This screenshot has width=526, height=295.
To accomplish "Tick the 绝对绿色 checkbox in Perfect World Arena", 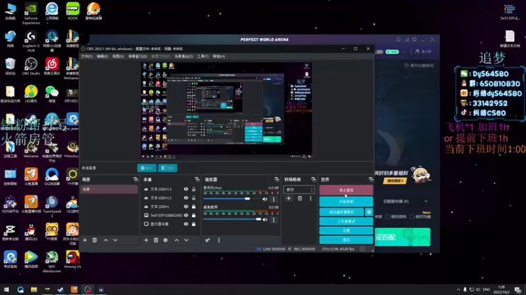I will [x=387, y=217].
